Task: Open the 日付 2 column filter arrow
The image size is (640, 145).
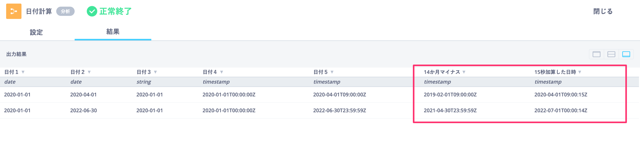Action: (89, 72)
